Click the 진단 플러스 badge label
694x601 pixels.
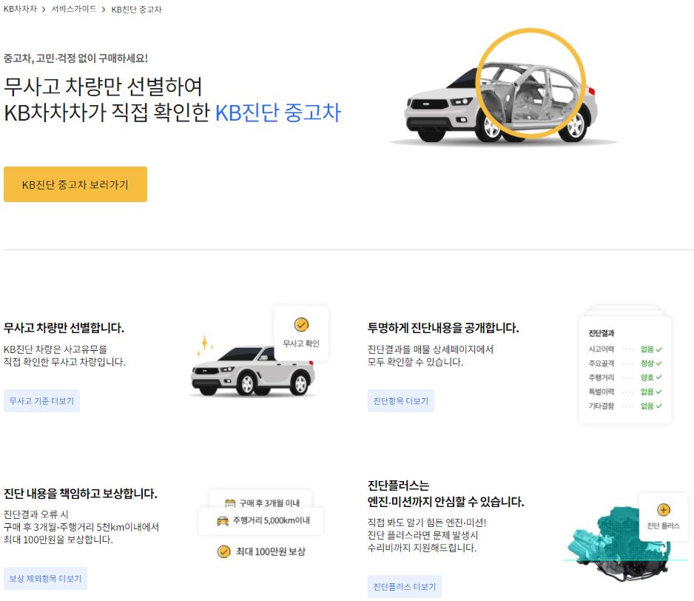pos(663,526)
